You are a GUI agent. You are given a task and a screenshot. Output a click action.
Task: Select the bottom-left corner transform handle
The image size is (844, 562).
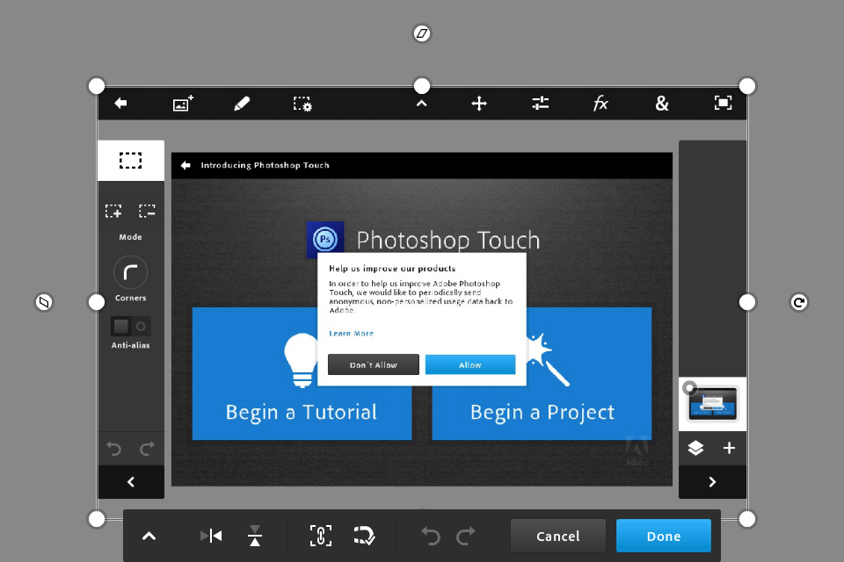97,520
